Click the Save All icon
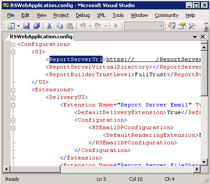Screen dimensions: 210x184 click(37, 26)
